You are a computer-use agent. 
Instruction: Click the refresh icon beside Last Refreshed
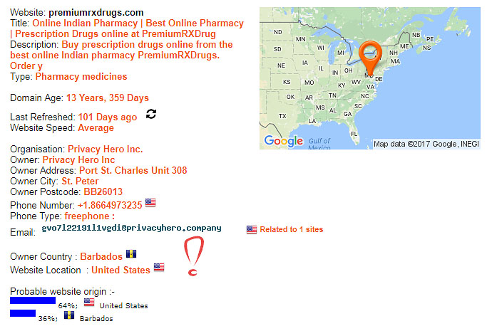tap(151, 114)
